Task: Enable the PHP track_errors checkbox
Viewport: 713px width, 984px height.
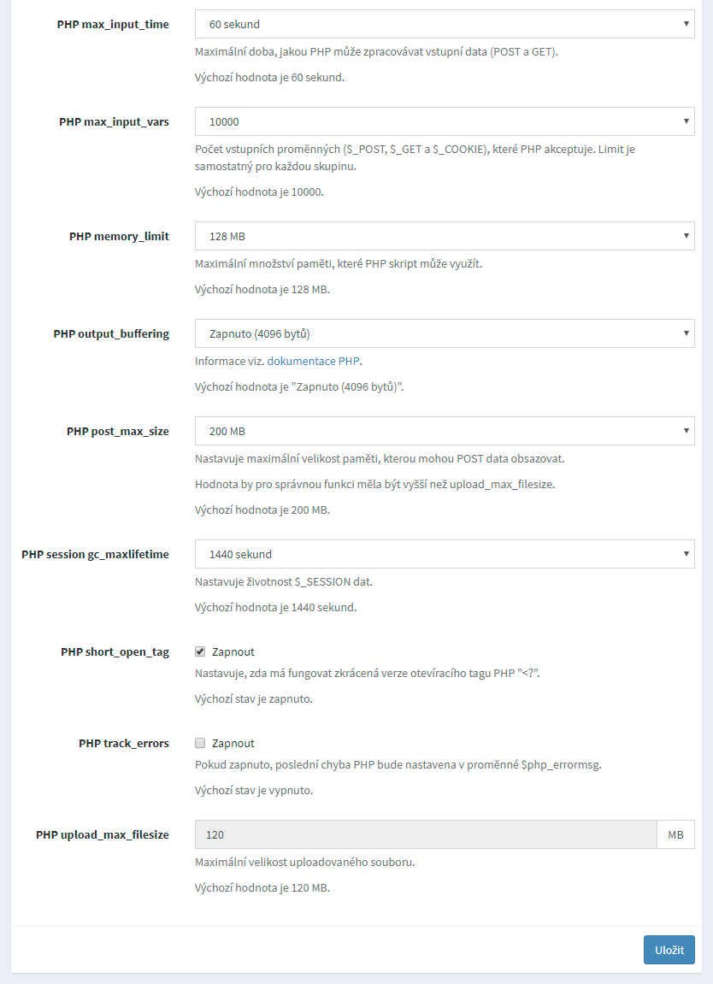Action: (200, 743)
